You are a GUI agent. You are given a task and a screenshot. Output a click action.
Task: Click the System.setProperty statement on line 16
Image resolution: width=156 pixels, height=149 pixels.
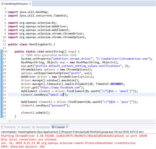tap(87, 59)
